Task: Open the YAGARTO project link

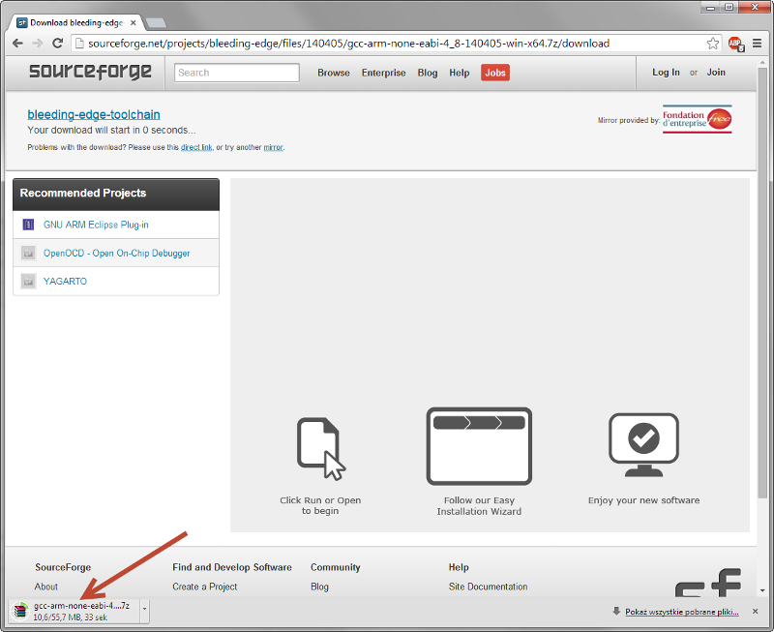Action: pos(65,281)
